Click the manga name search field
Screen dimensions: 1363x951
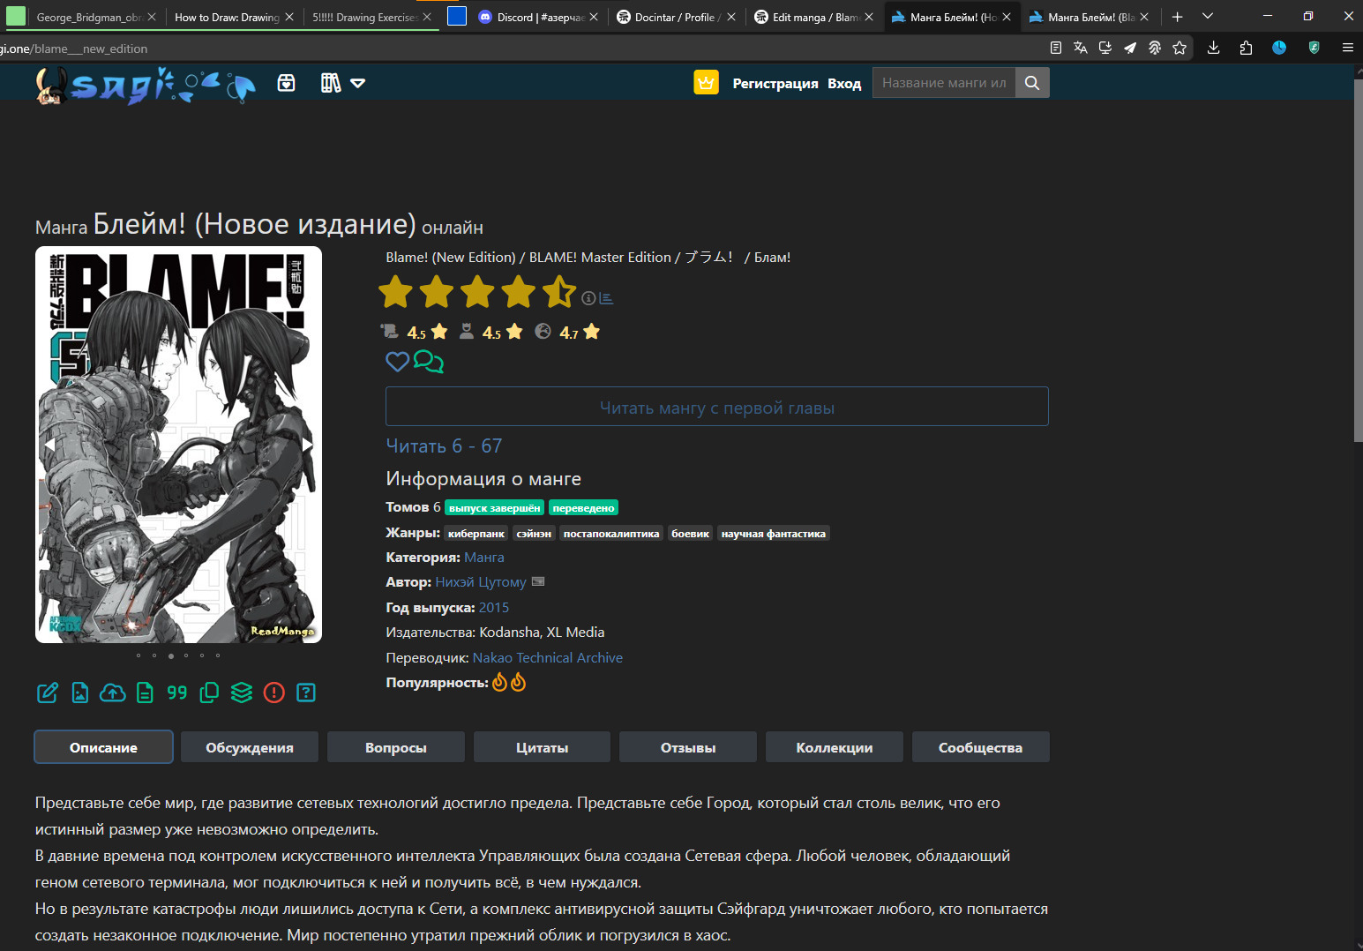click(x=943, y=83)
